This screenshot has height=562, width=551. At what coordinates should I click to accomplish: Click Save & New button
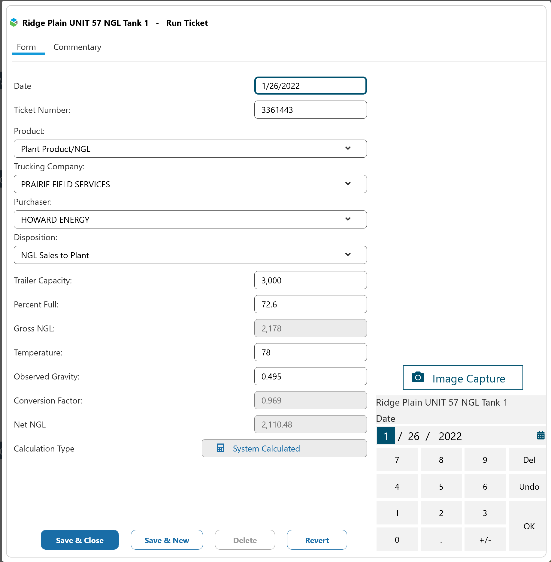[167, 540]
